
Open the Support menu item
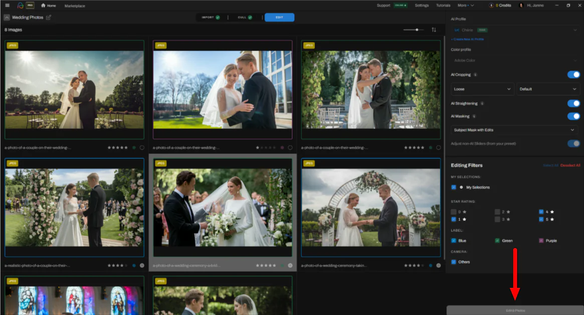(x=383, y=6)
